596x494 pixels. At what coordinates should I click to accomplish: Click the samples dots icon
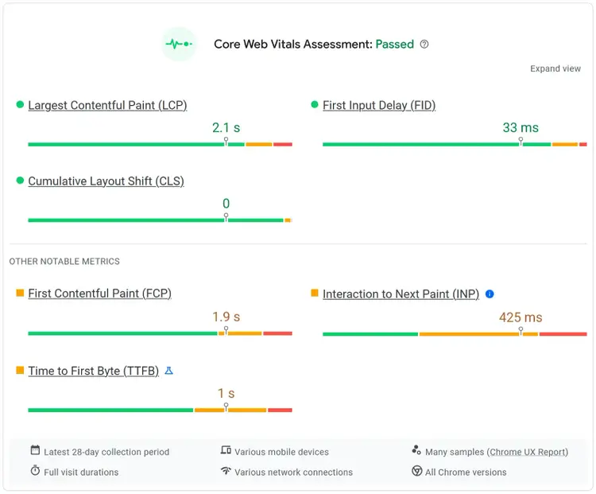point(416,450)
